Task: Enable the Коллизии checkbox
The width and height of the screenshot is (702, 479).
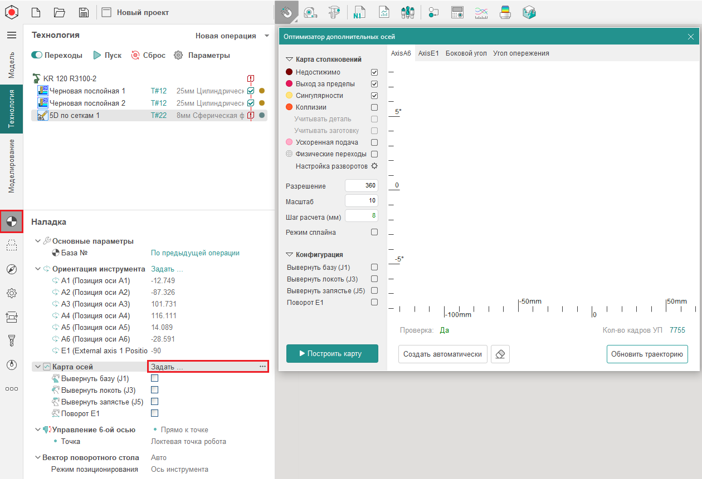Action: click(x=374, y=107)
